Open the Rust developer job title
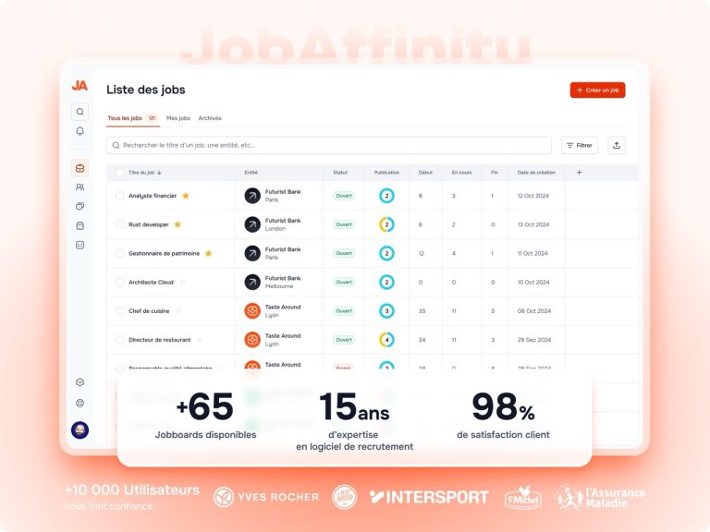This screenshot has height=532, width=710. coord(149,224)
